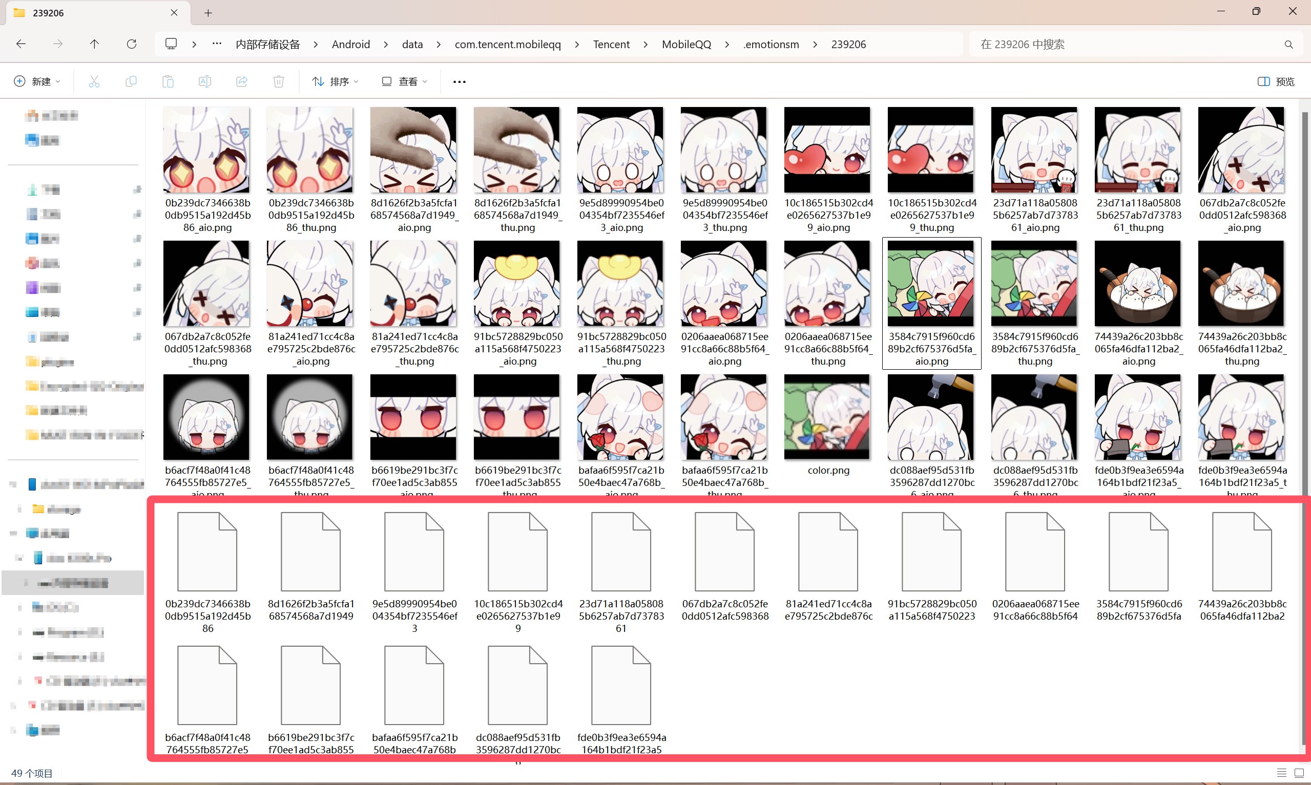Select thumbnail 74439a26c203bb8c065fa46dfa112ba2_aio.png
This screenshot has width=1311, height=785.
pyautogui.click(x=1138, y=303)
